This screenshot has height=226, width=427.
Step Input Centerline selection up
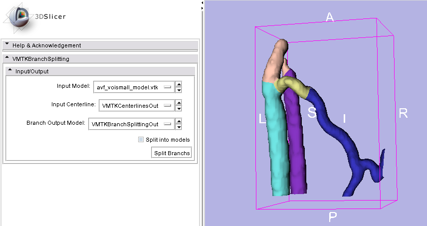[x=179, y=103]
